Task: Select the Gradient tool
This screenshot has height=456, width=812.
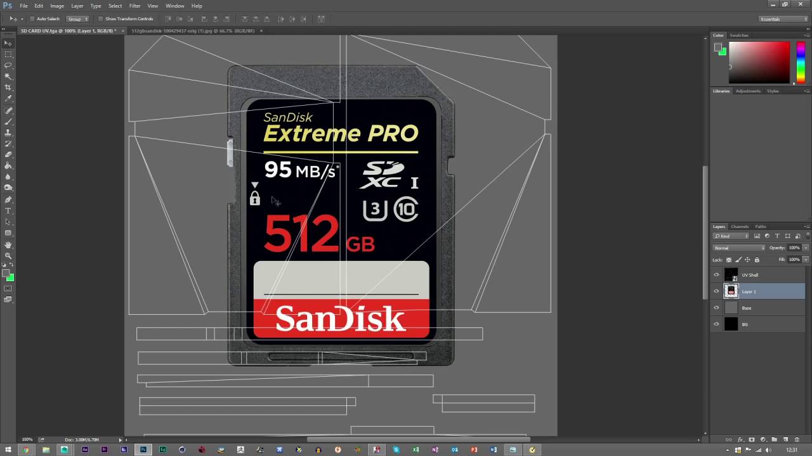Action: (8, 165)
